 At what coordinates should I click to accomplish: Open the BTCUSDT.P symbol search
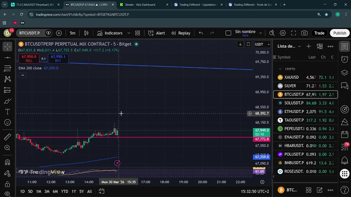[30, 33]
